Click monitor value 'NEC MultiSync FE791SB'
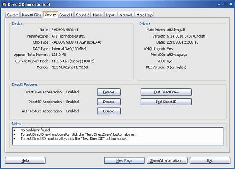235x169 pixels. pyautogui.click(x=70, y=67)
